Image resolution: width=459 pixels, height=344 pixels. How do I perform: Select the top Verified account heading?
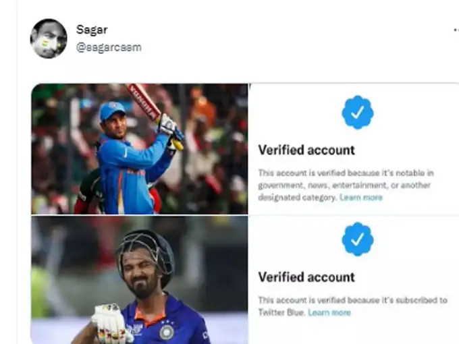[x=306, y=150]
